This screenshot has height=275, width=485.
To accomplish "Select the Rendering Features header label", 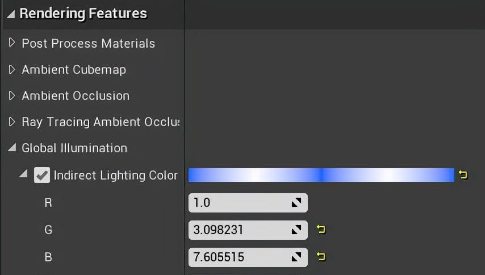I will (83, 14).
